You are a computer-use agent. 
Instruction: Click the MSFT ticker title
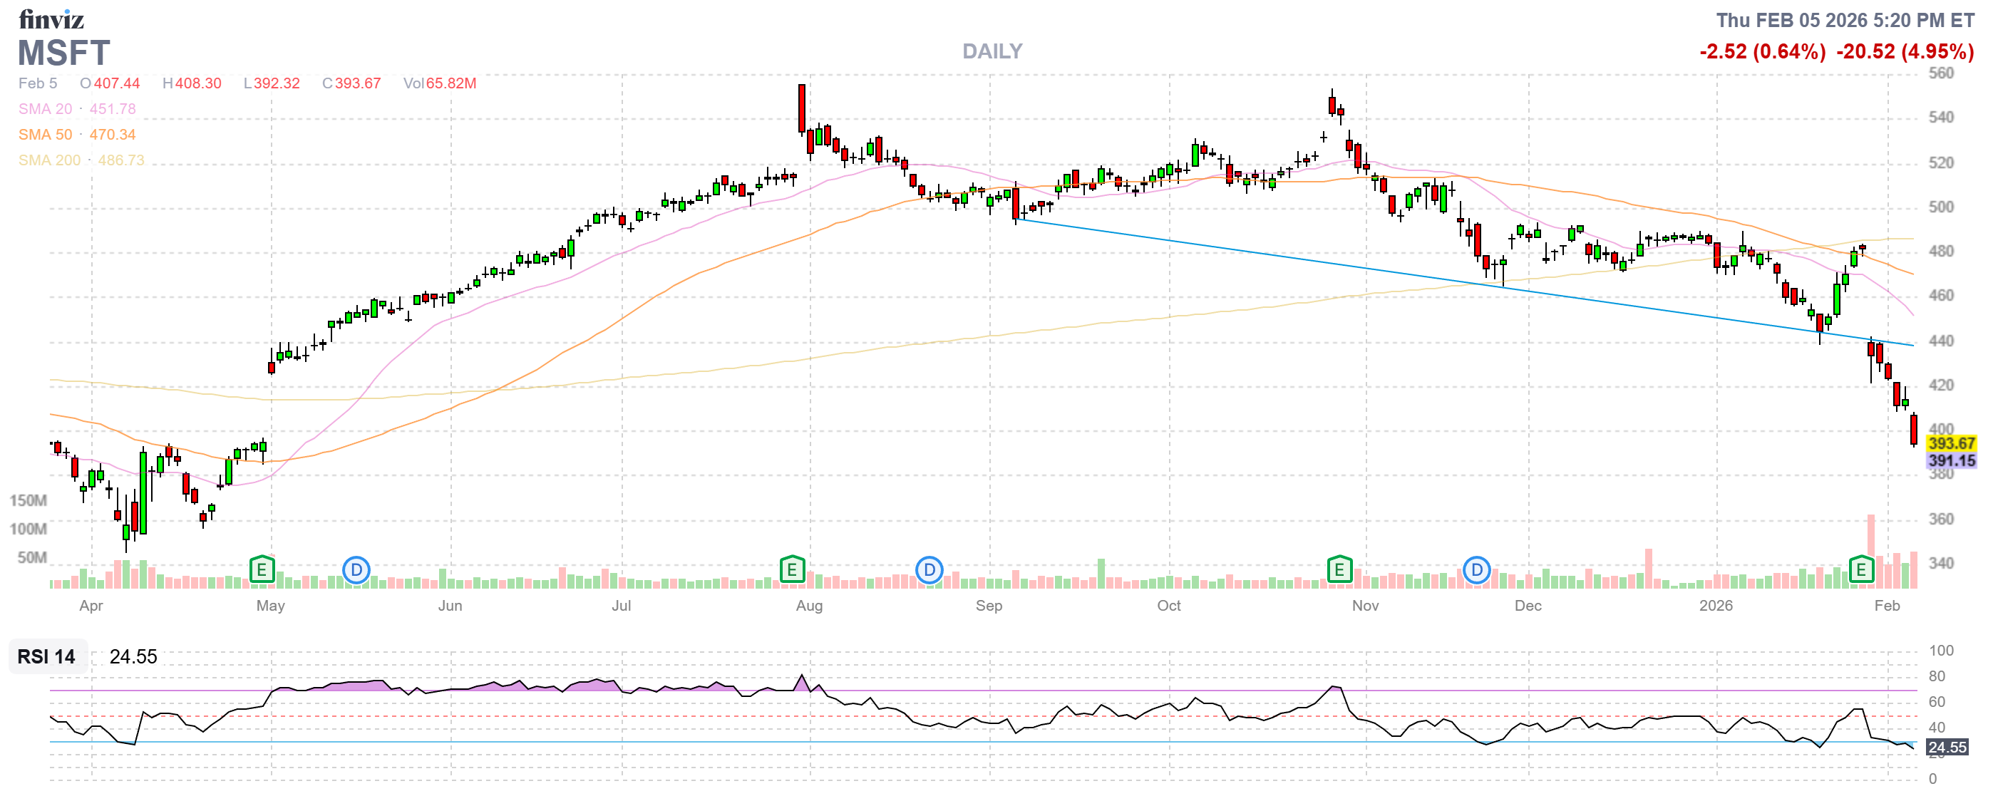(63, 53)
